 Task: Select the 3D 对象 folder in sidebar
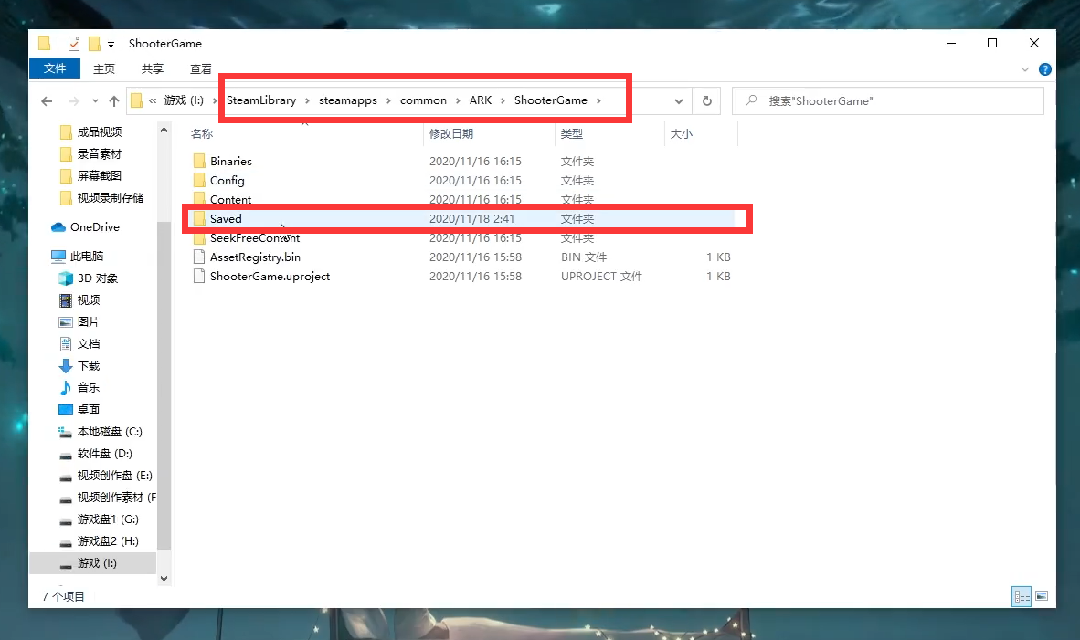97,278
